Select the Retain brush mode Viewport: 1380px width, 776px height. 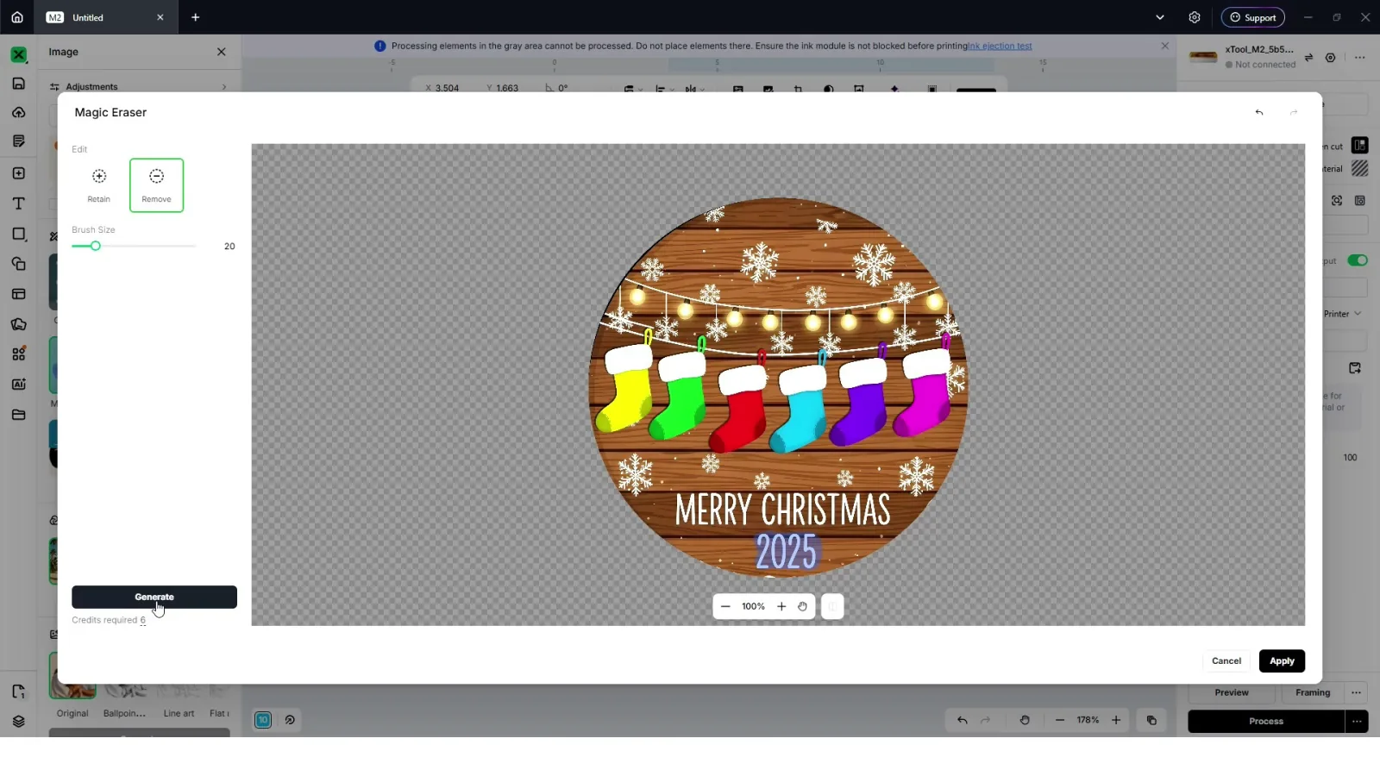tap(99, 185)
